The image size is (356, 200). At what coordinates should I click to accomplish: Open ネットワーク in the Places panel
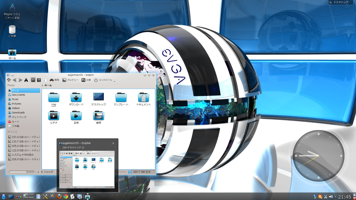click(x=24, y=117)
